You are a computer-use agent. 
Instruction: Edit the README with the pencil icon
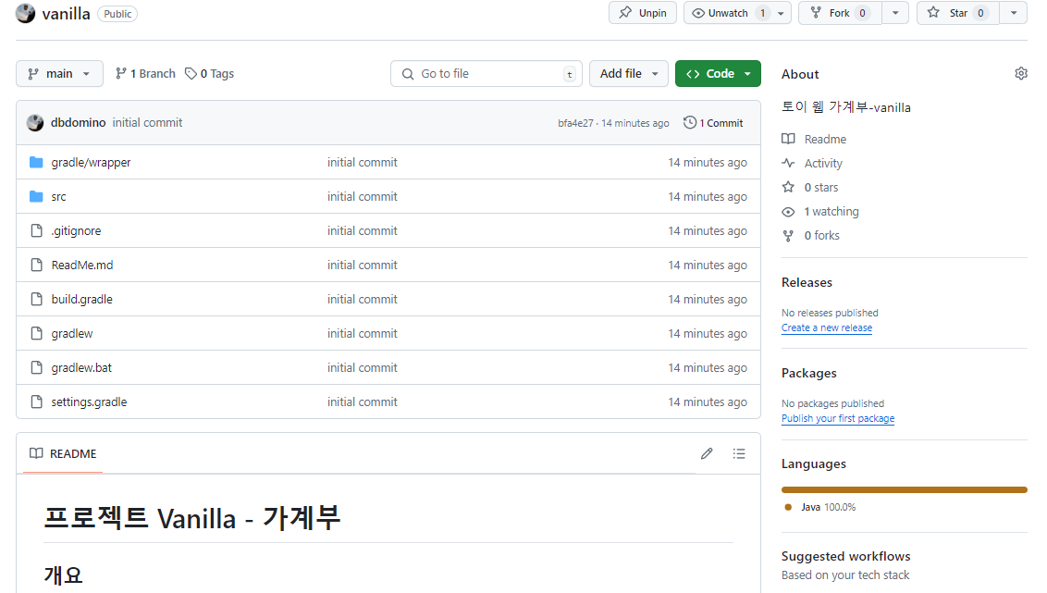click(708, 454)
